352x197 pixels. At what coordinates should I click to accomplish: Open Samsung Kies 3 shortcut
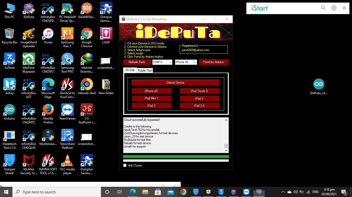67,38
